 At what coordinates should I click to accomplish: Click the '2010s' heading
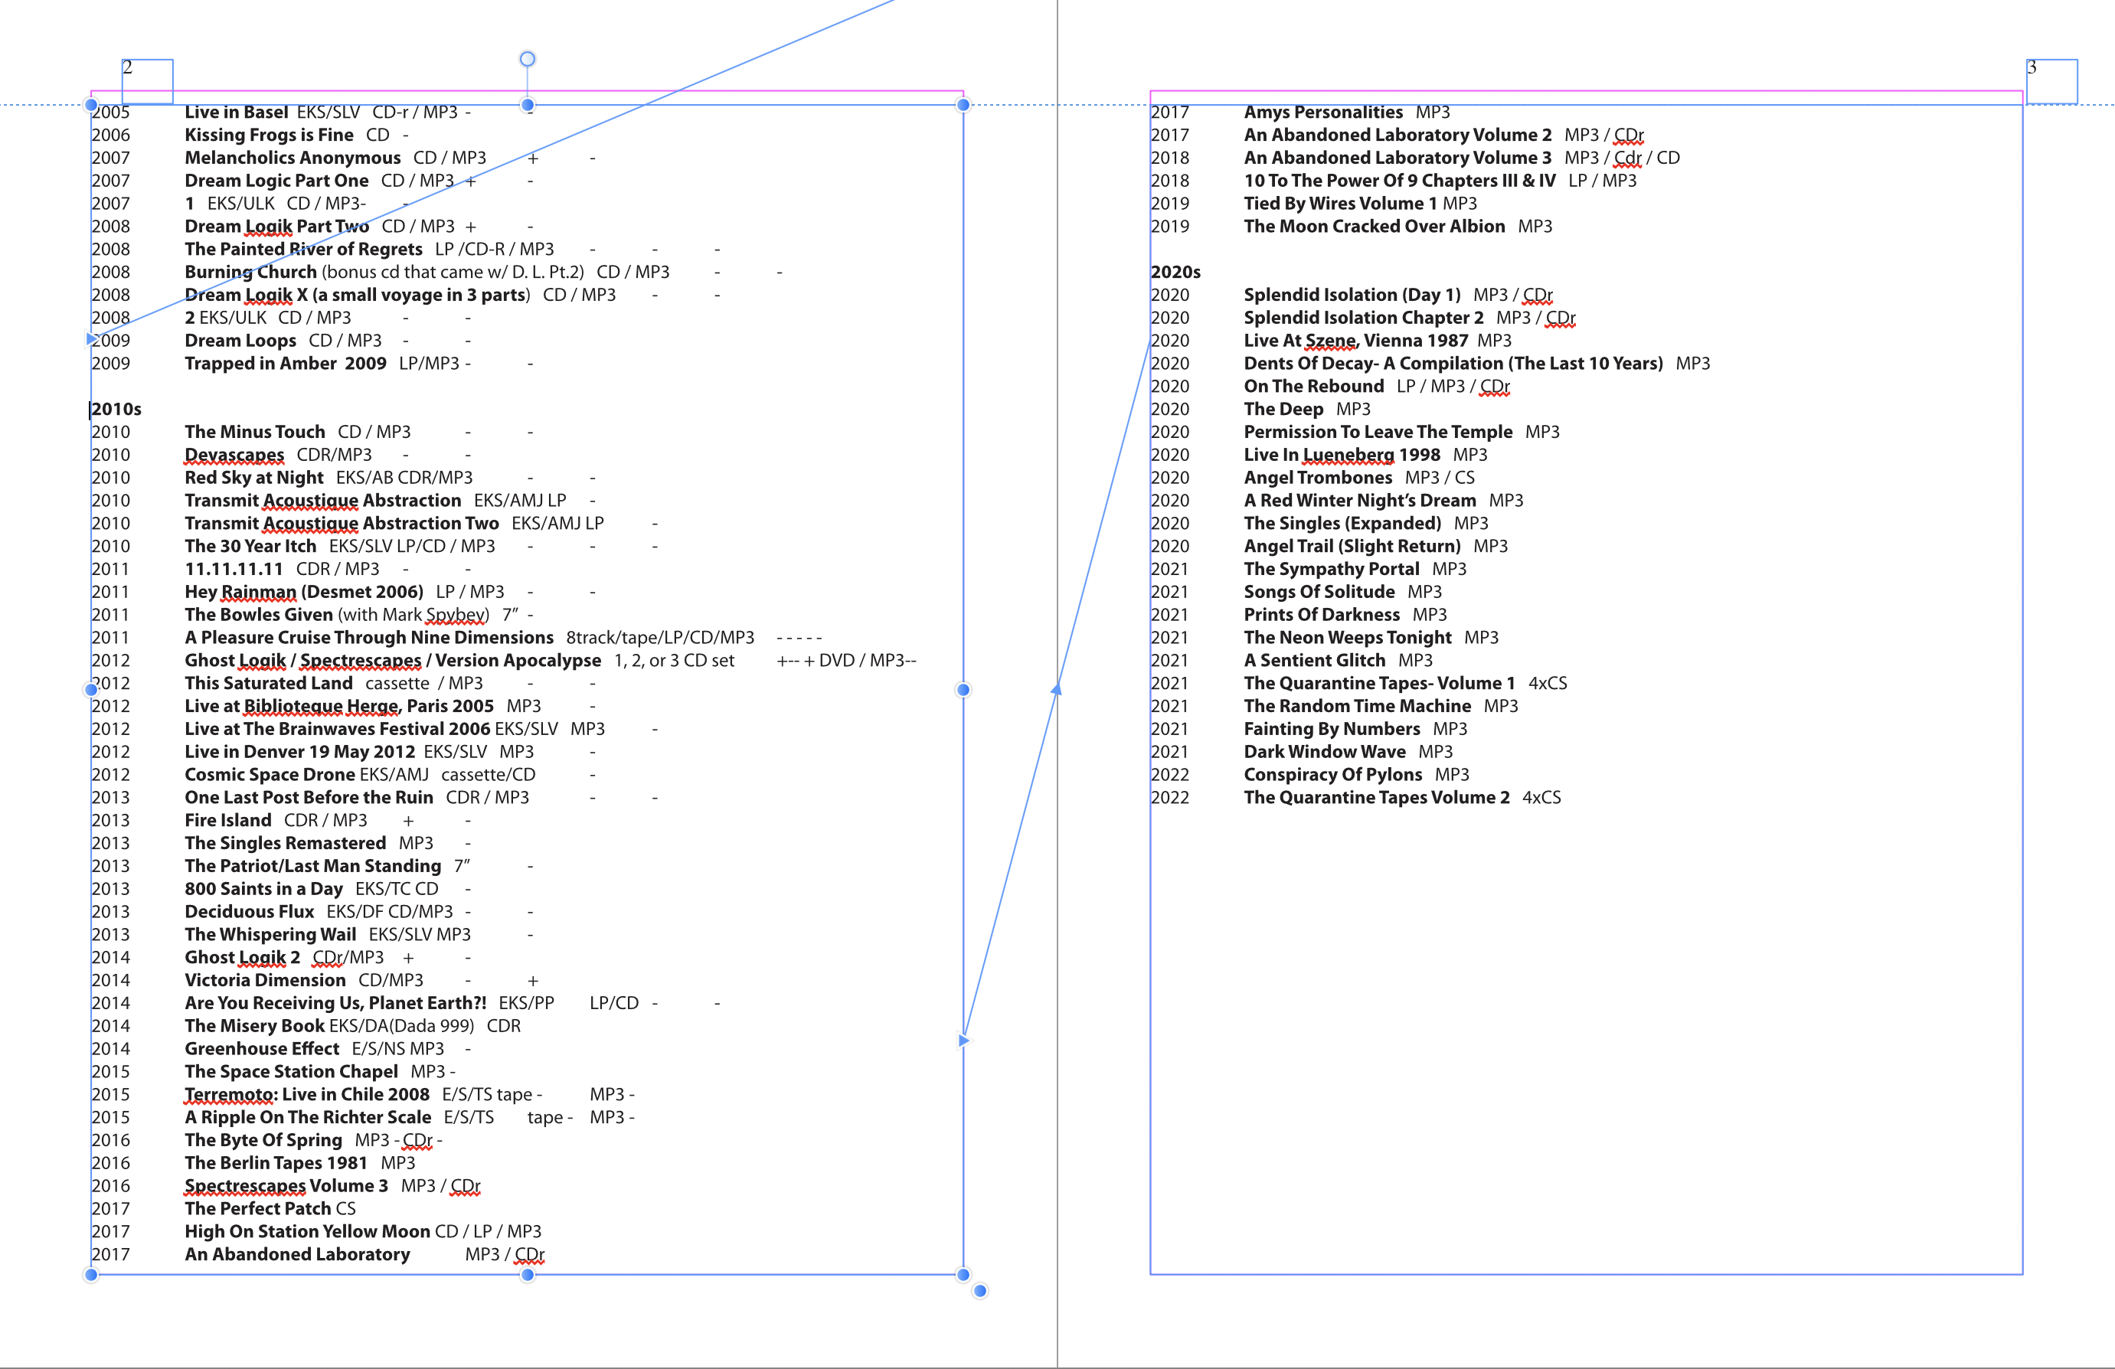[116, 409]
